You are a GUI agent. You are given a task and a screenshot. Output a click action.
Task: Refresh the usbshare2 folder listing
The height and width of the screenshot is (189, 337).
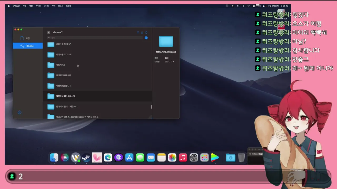(146, 33)
